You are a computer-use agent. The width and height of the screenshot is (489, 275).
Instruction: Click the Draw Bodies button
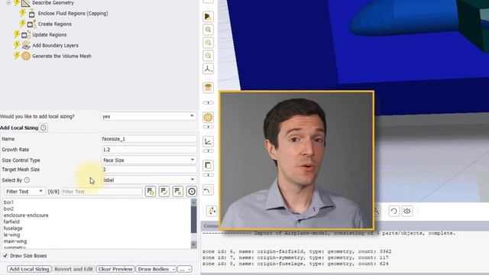[153, 269]
